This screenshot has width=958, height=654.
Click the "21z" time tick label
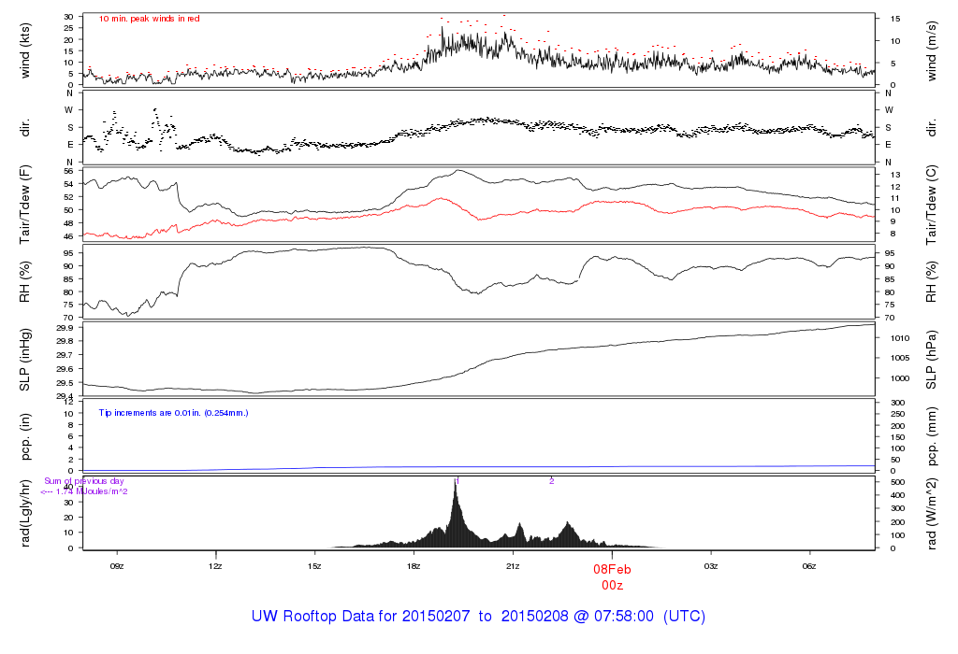tap(513, 566)
